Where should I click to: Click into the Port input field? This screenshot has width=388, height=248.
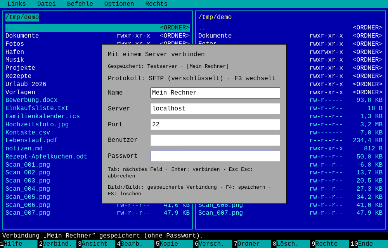click(215, 124)
